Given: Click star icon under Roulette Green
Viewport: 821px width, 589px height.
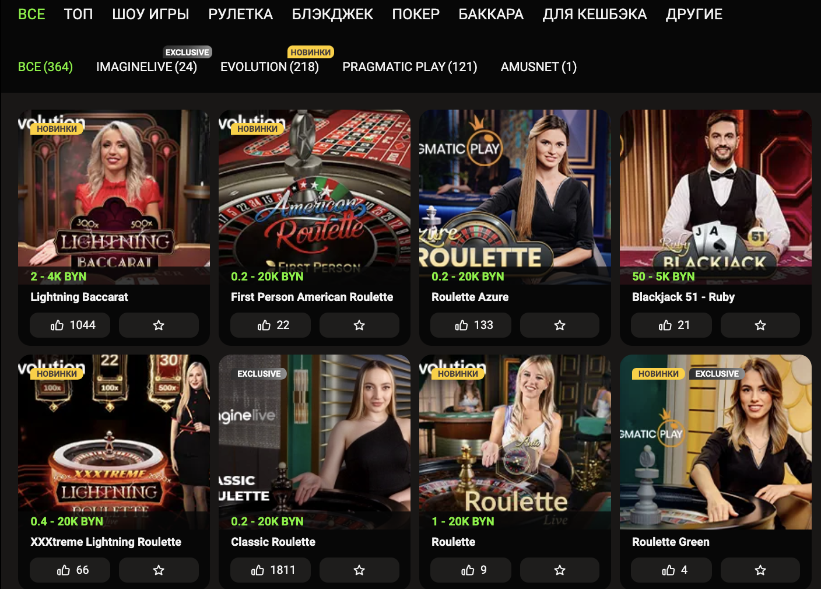Looking at the screenshot, I should (x=760, y=570).
